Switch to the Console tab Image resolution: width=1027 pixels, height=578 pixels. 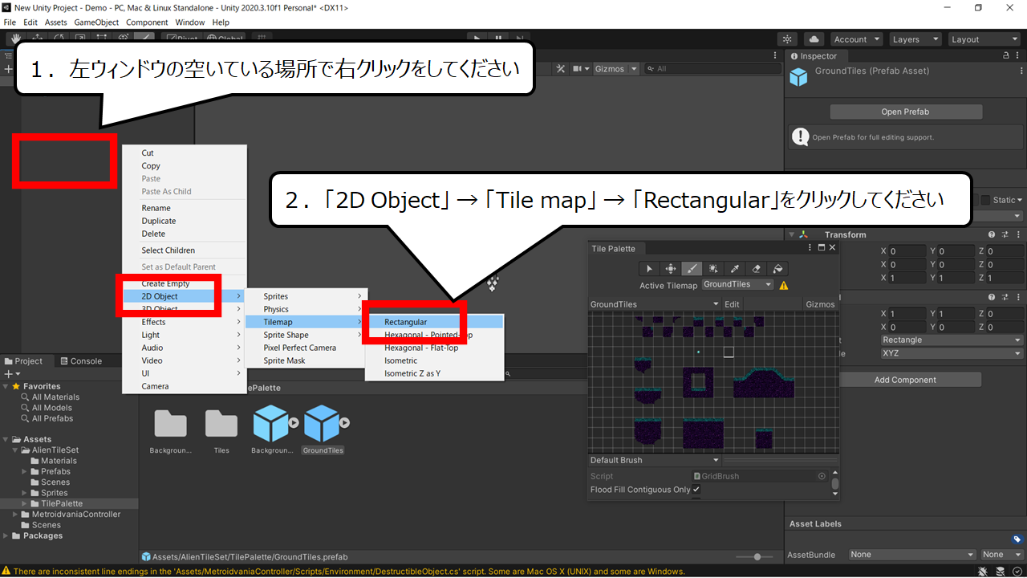81,361
